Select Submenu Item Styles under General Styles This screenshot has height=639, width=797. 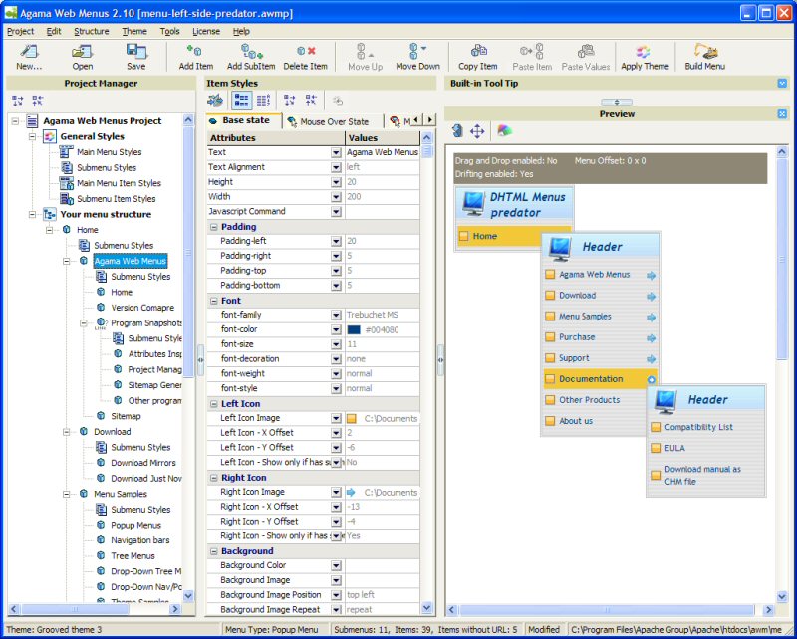coord(117,199)
